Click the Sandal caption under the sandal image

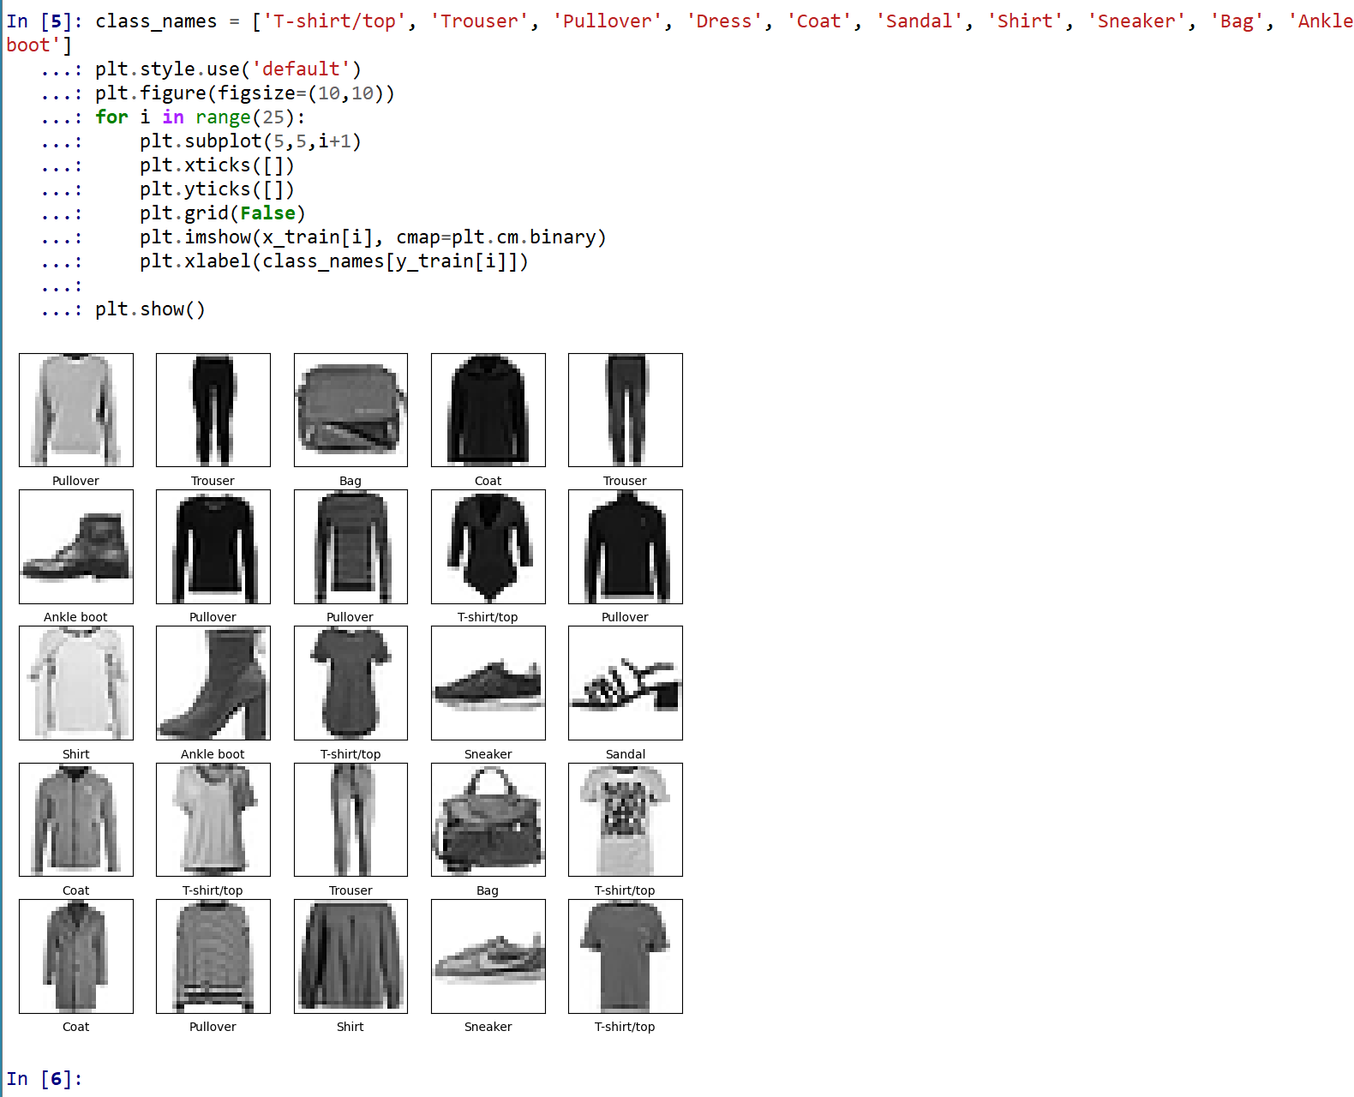tap(626, 754)
